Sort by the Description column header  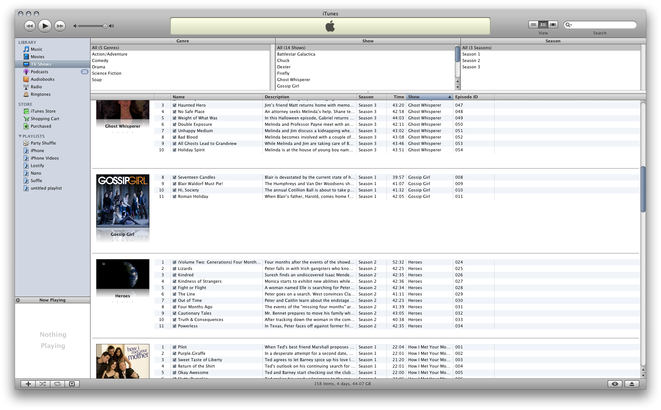click(309, 97)
